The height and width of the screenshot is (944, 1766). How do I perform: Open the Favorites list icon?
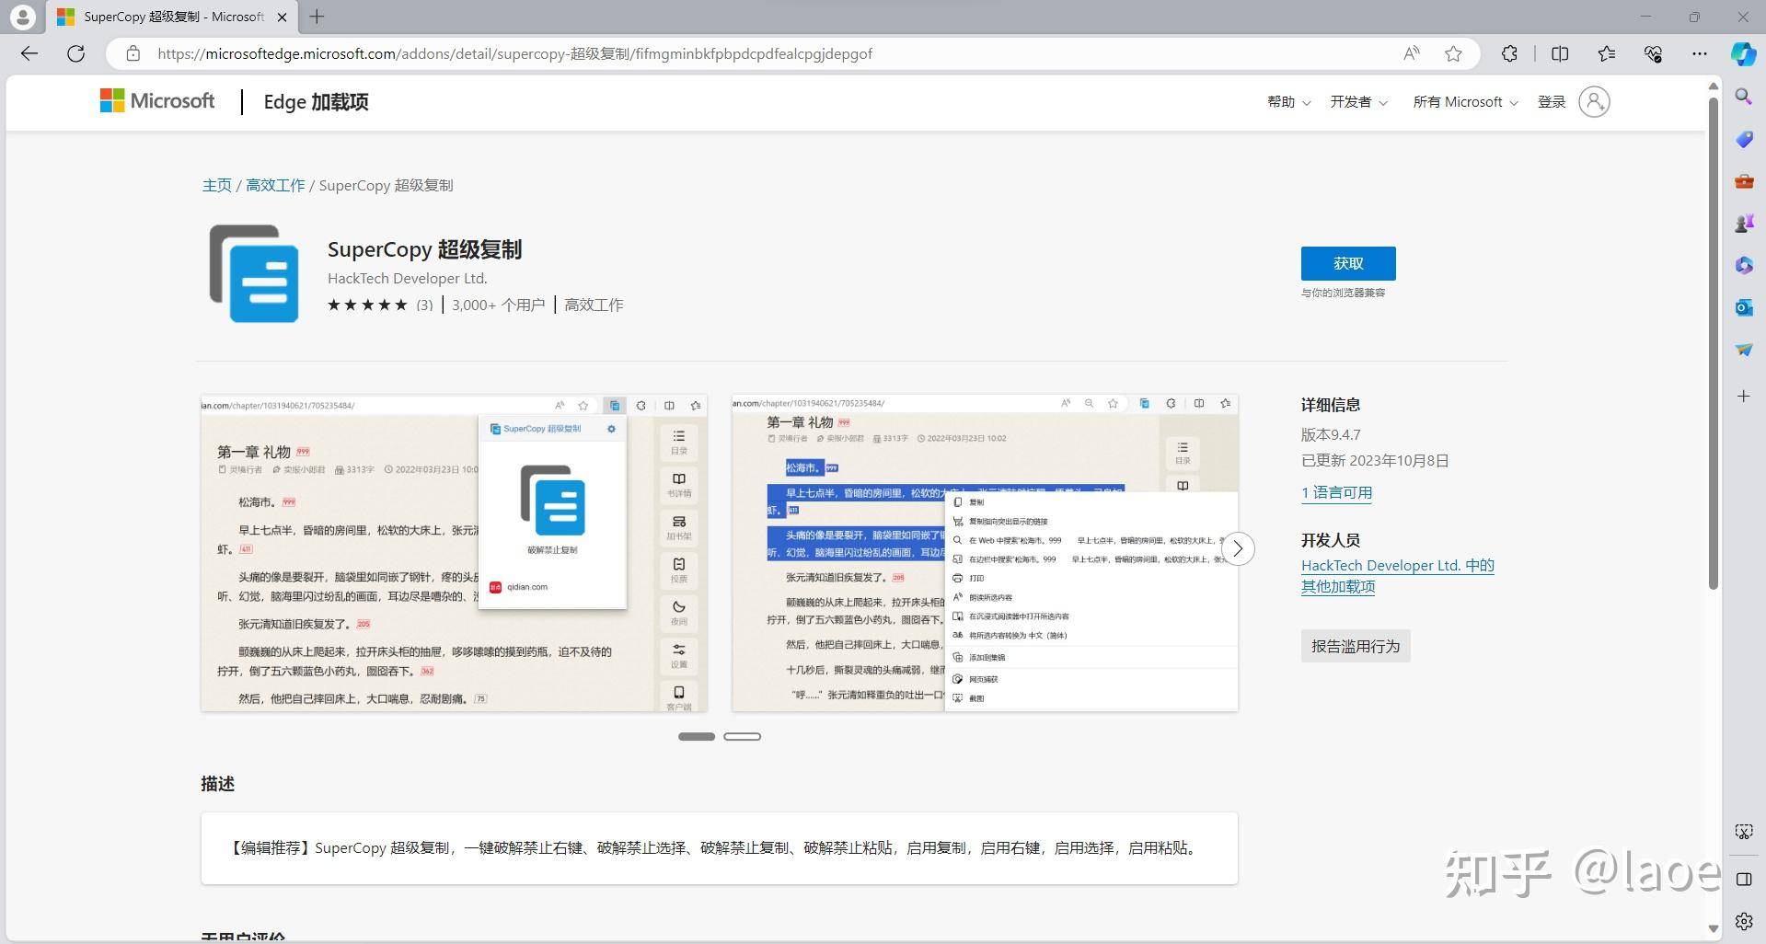point(1607,53)
